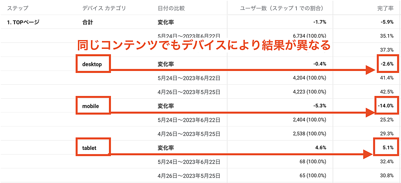Select the 2,538 (100.0%) user count cell

click(309, 134)
